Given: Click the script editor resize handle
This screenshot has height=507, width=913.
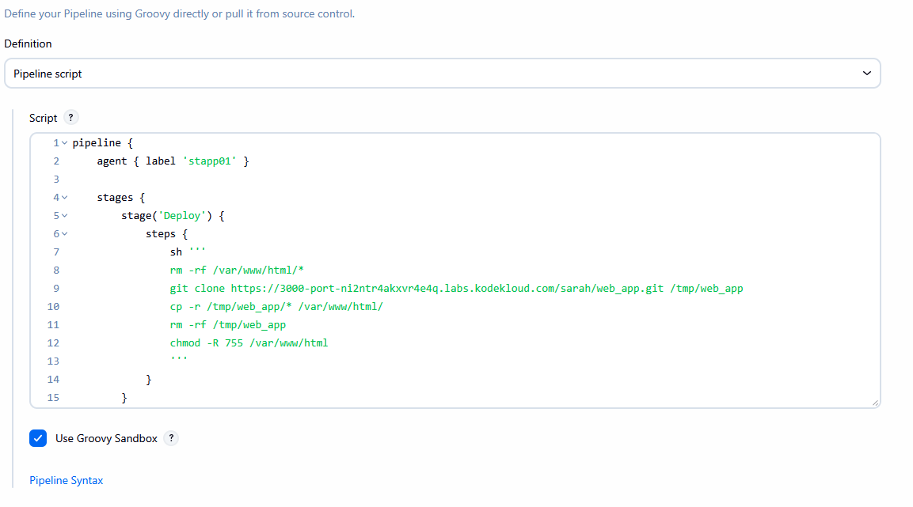Looking at the screenshot, I should [x=875, y=403].
